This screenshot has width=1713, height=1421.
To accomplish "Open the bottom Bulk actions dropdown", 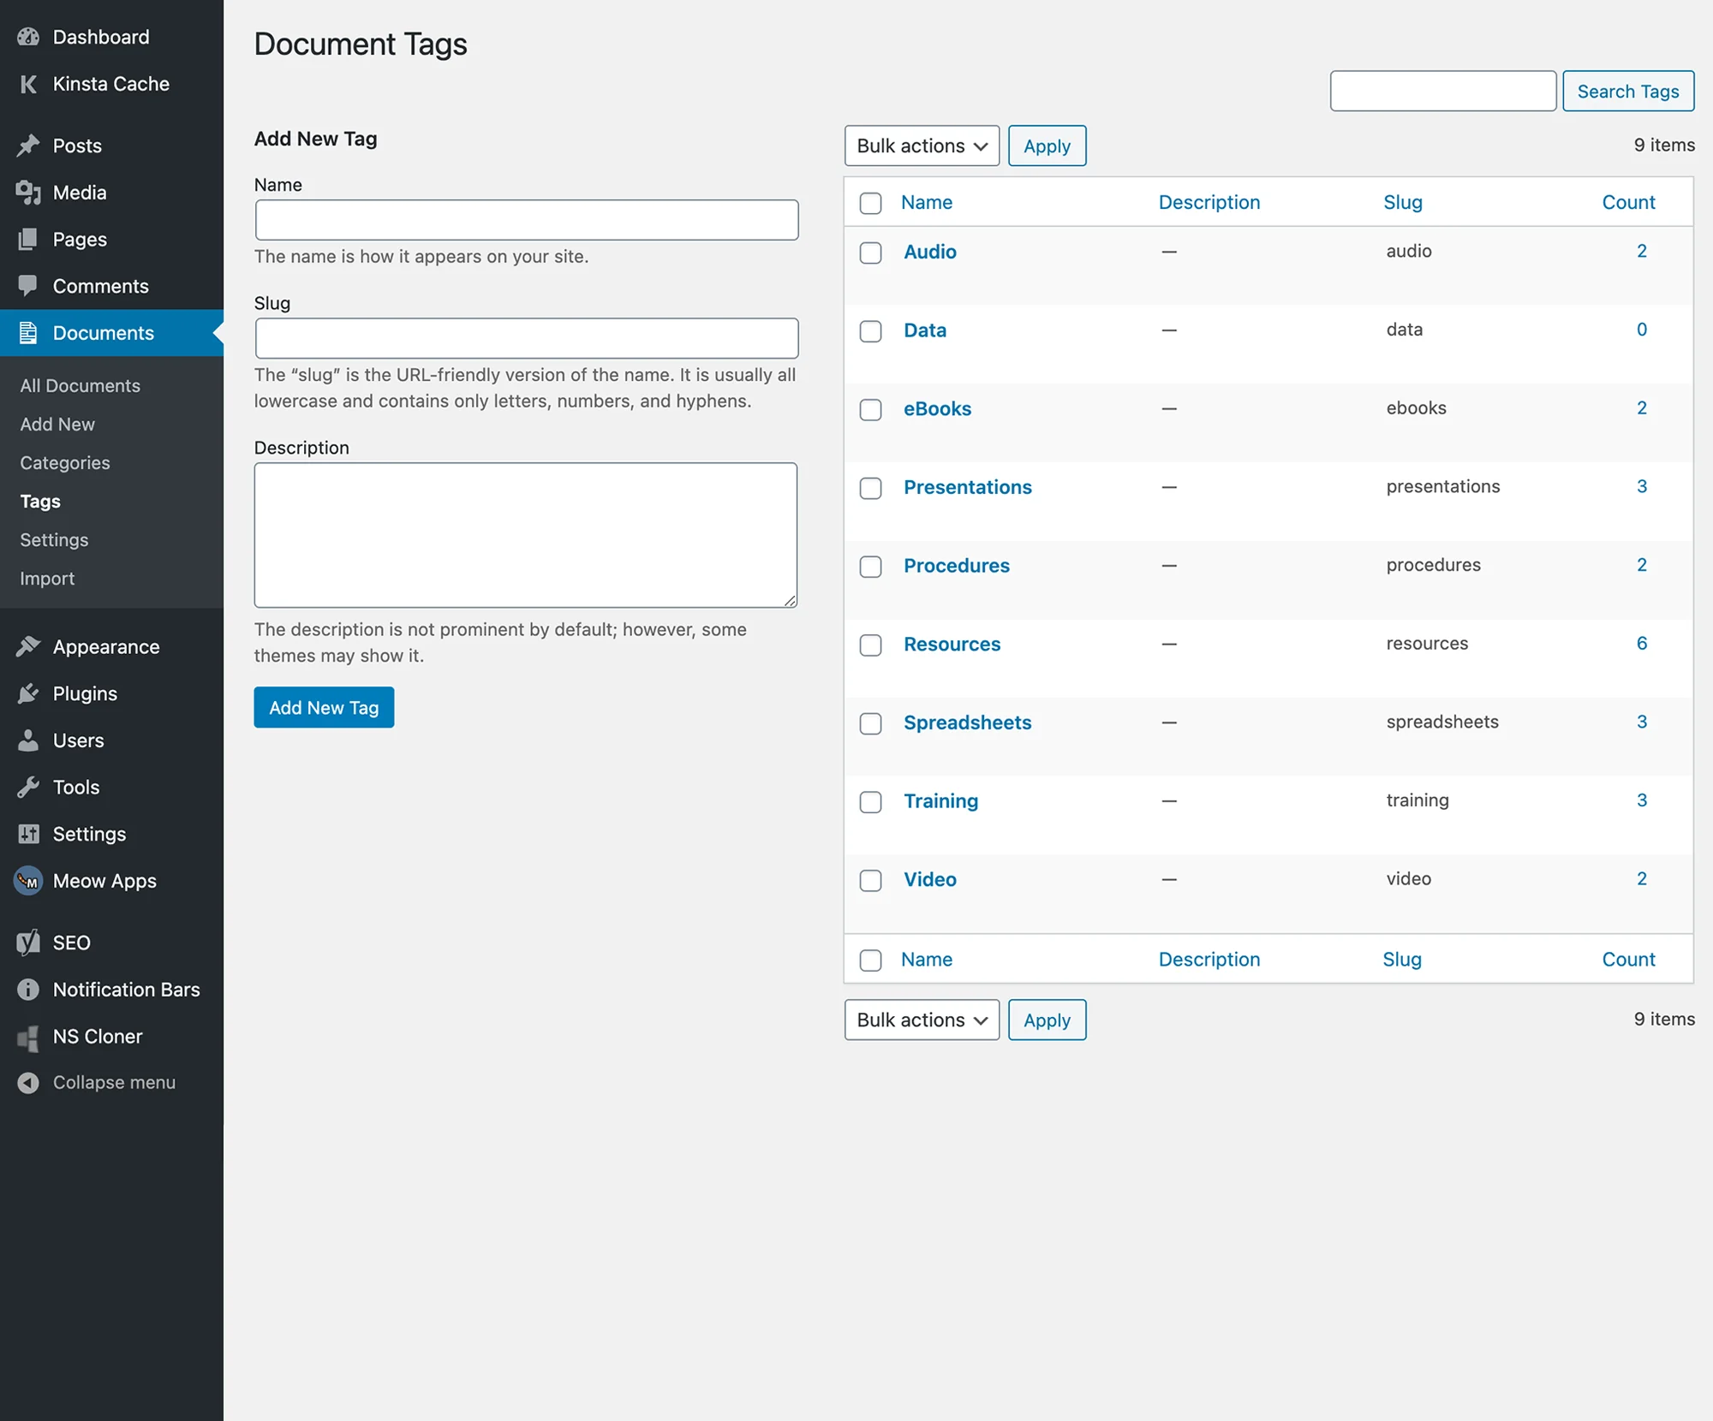I will (x=921, y=1020).
